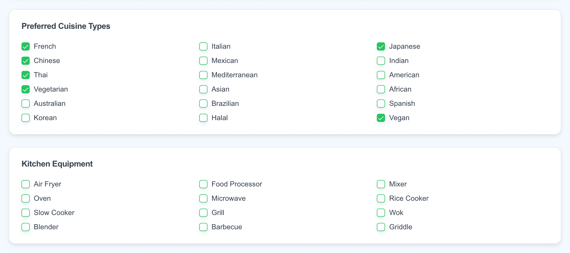Select Indian cuisine

381,61
